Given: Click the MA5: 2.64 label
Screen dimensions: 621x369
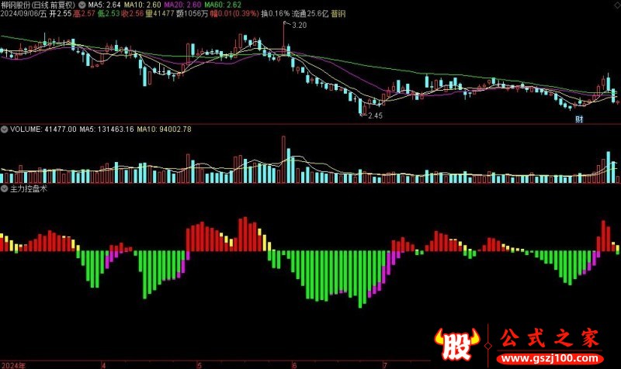Looking at the screenshot, I should point(104,5).
